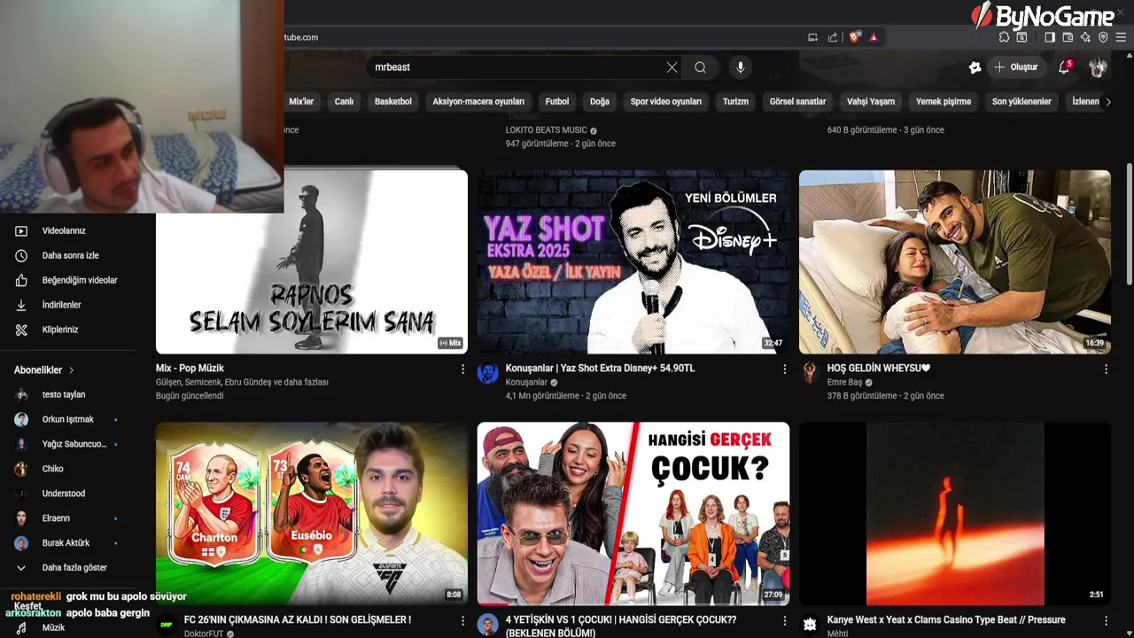Click the Mëhti channel avatar
The height and width of the screenshot is (638, 1134).
click(810, 624)
